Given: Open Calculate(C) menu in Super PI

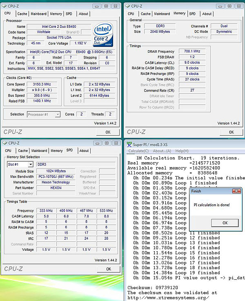Looking at the screenshot, I should click(x=138, y=151).
